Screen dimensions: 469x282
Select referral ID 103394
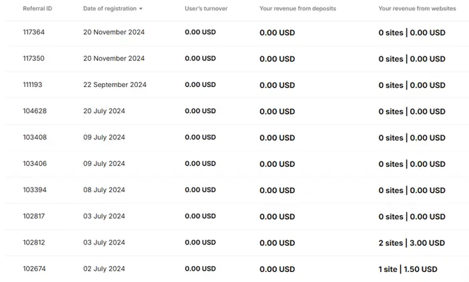35,190
